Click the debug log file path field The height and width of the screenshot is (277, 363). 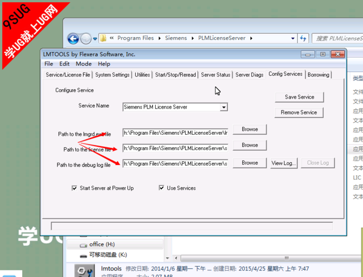175,163
